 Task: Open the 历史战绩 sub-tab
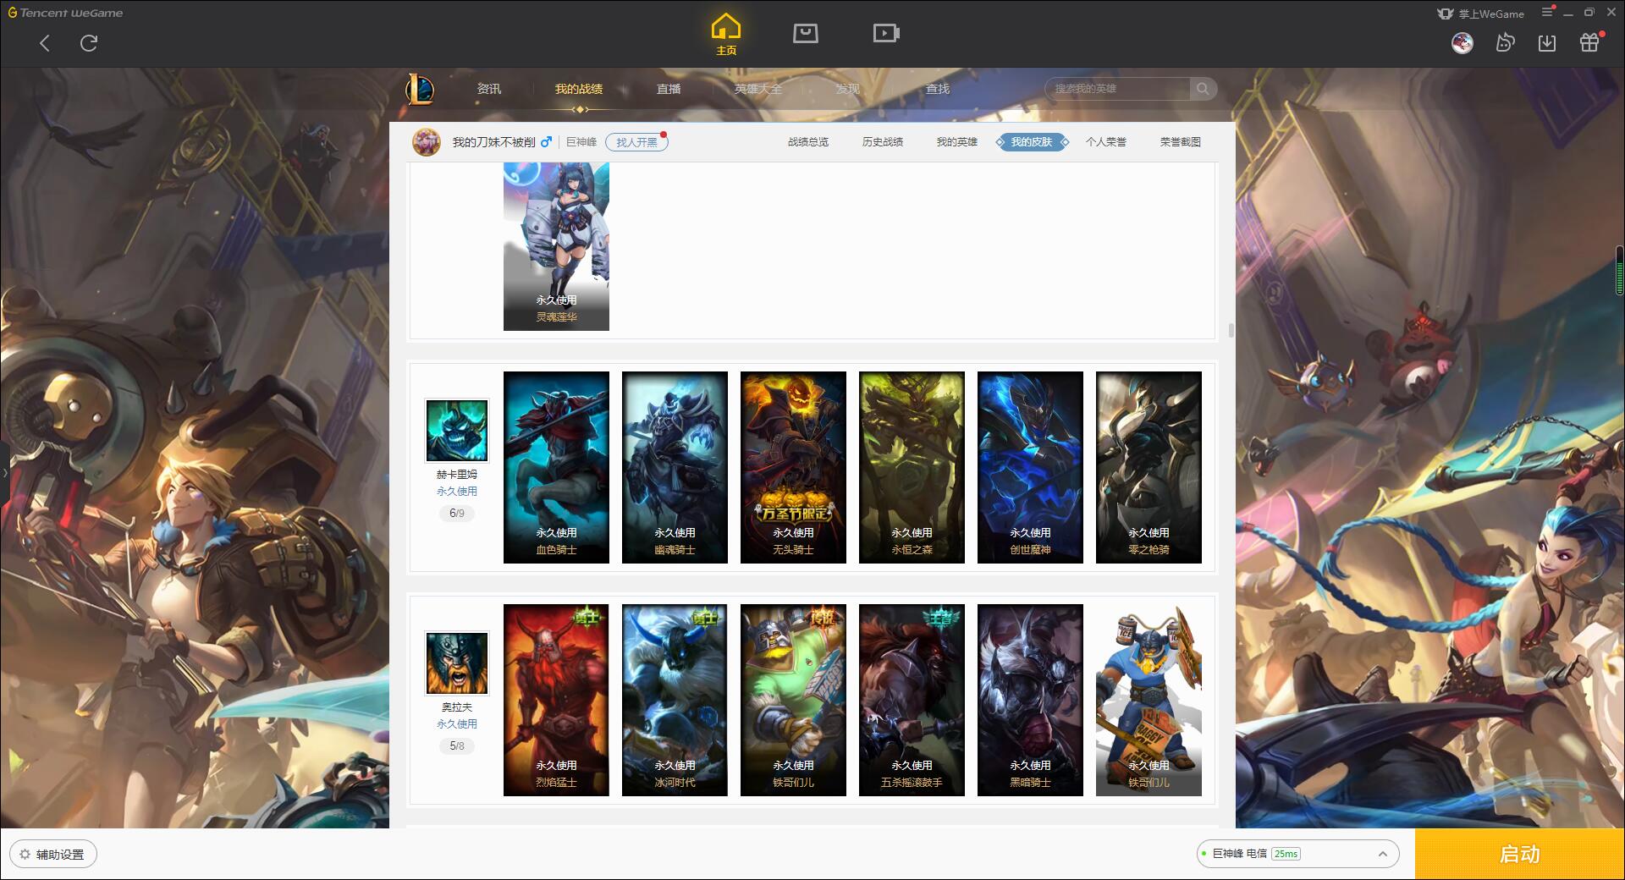(x=883, y=142)
